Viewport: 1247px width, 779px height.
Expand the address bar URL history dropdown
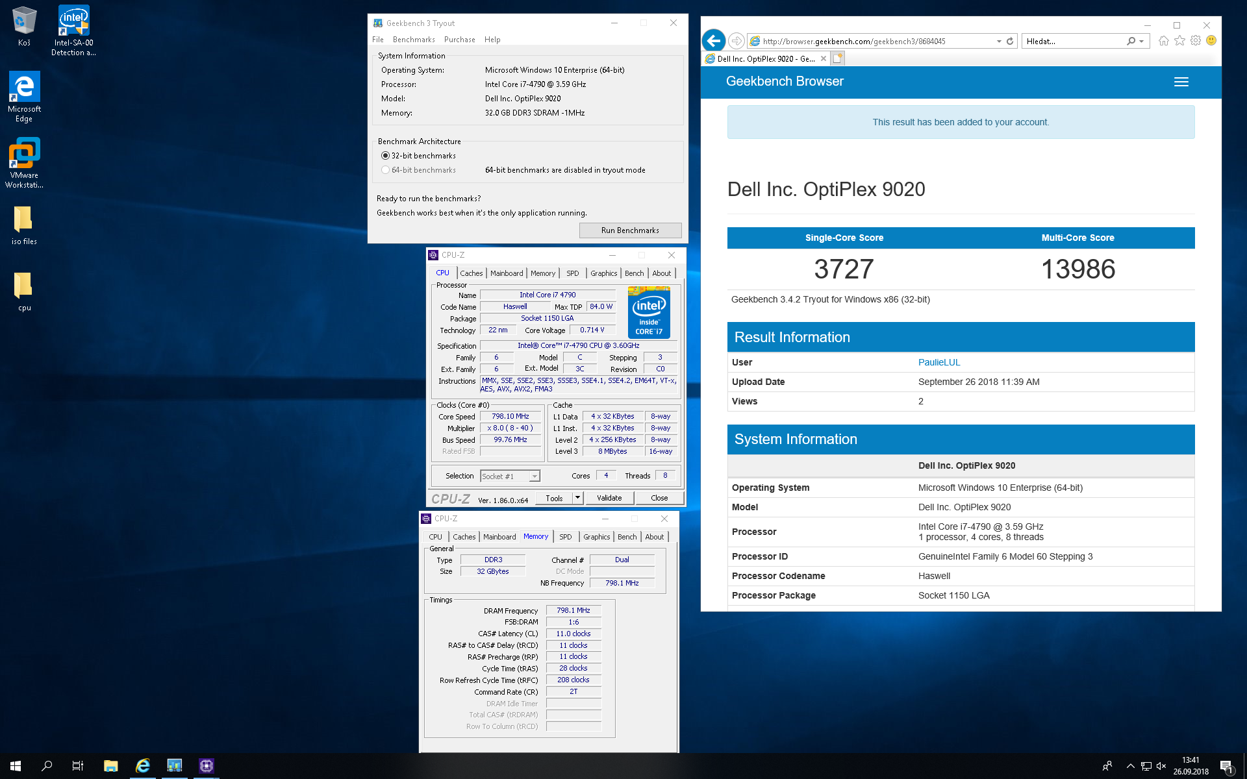click(999, 41)
